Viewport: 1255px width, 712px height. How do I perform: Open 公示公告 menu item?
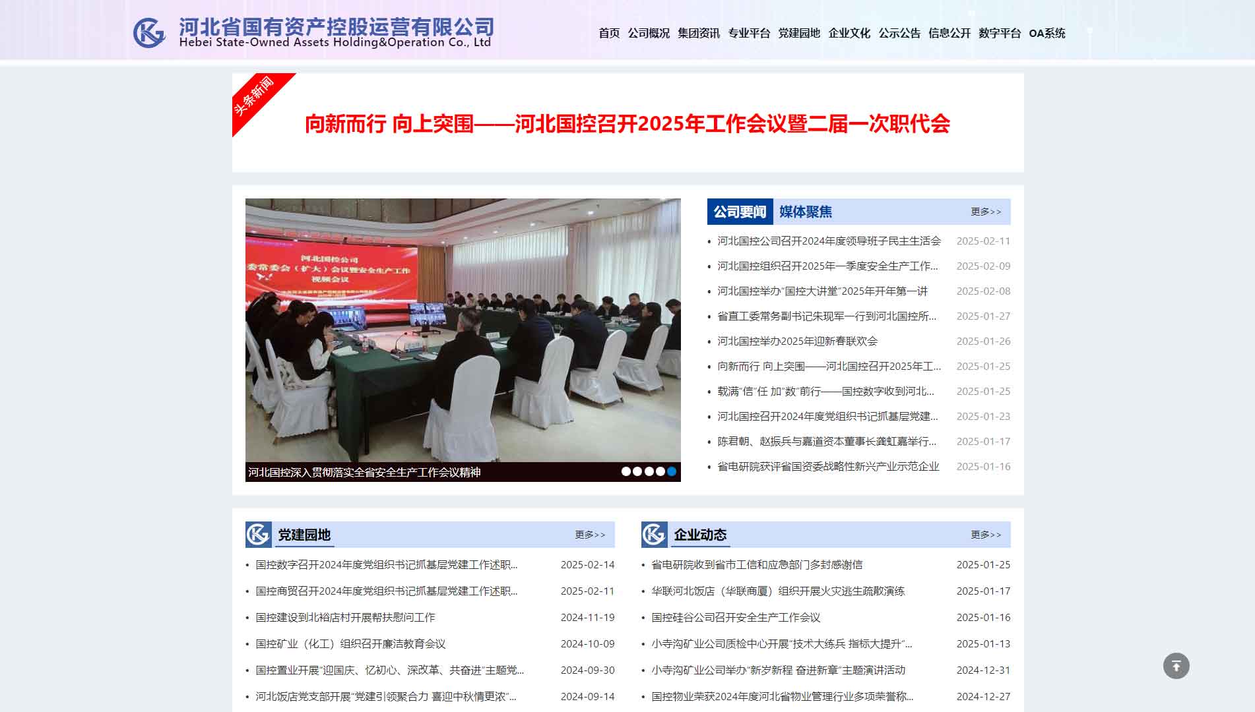pyautogui.click(x=899, y=33)
